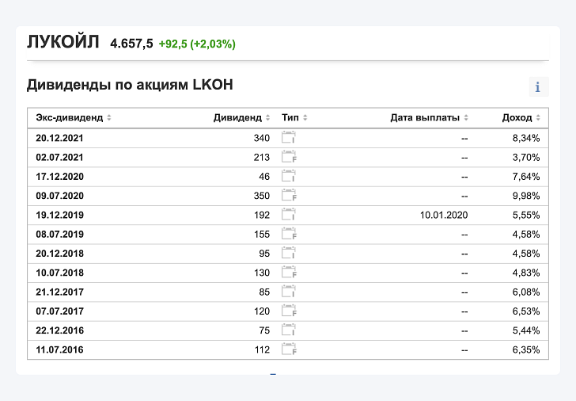Click type icon in the 10.07.2018 row
Screen dimensions: 576x401
click(x=289, y=273)
